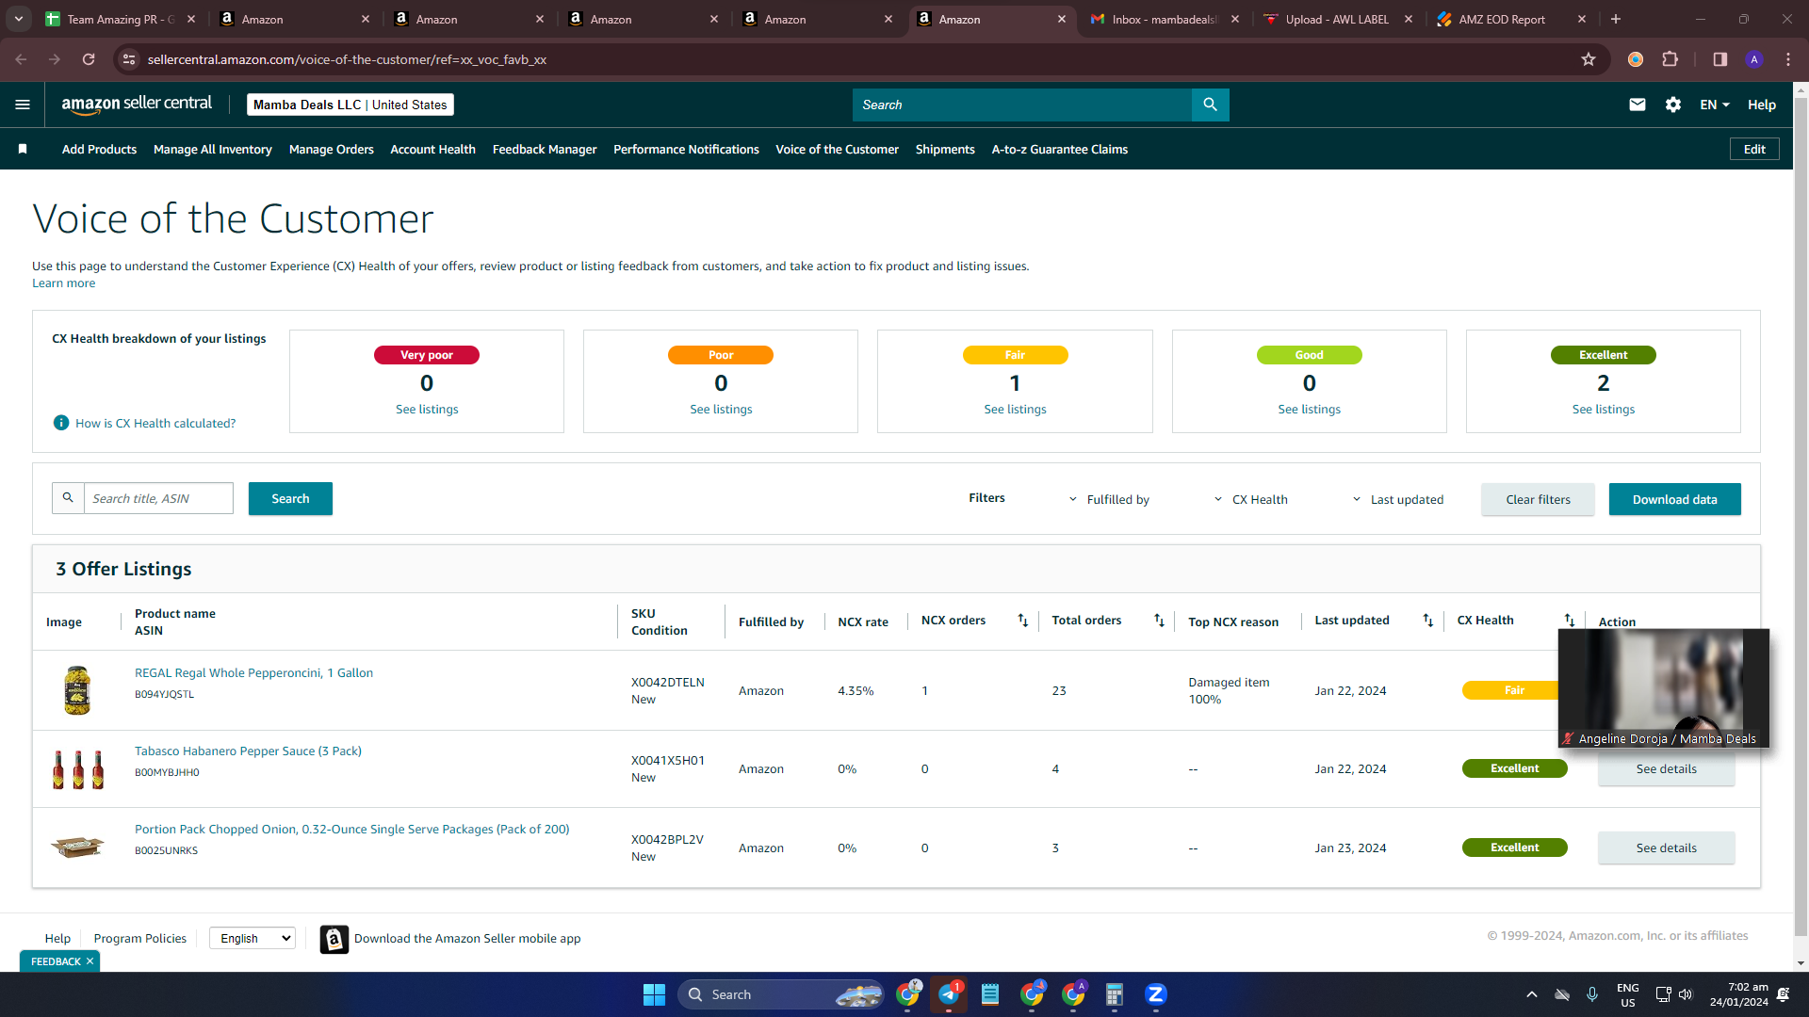This screenshot has width=1809, height=1017.
Task: Click the Amazon Seller Central logo
Action: 137,105
